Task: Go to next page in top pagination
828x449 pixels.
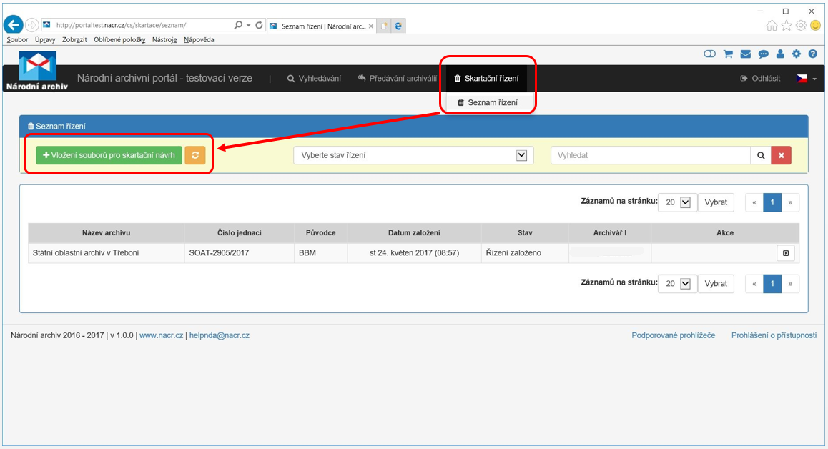Action: click(x=790, y=202)
